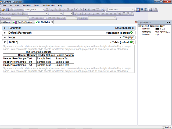The image size is (172, 129).
Task: Click the Copy icon in toolbar
Action: (x=56, y=10)
